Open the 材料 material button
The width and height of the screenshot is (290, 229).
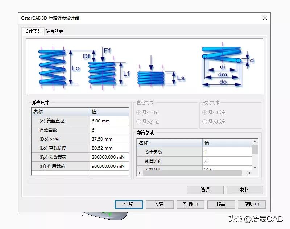point(245,190)
